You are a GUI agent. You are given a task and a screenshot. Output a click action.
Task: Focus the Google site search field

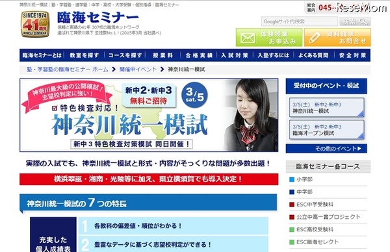coord(299,21)
